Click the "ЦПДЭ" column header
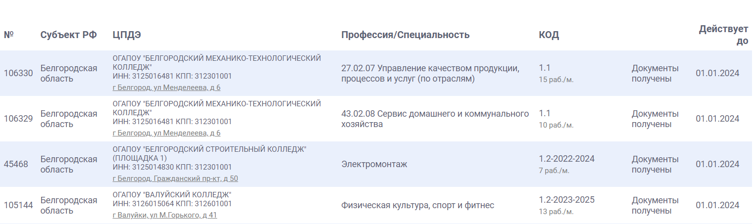 pos(126,35)
